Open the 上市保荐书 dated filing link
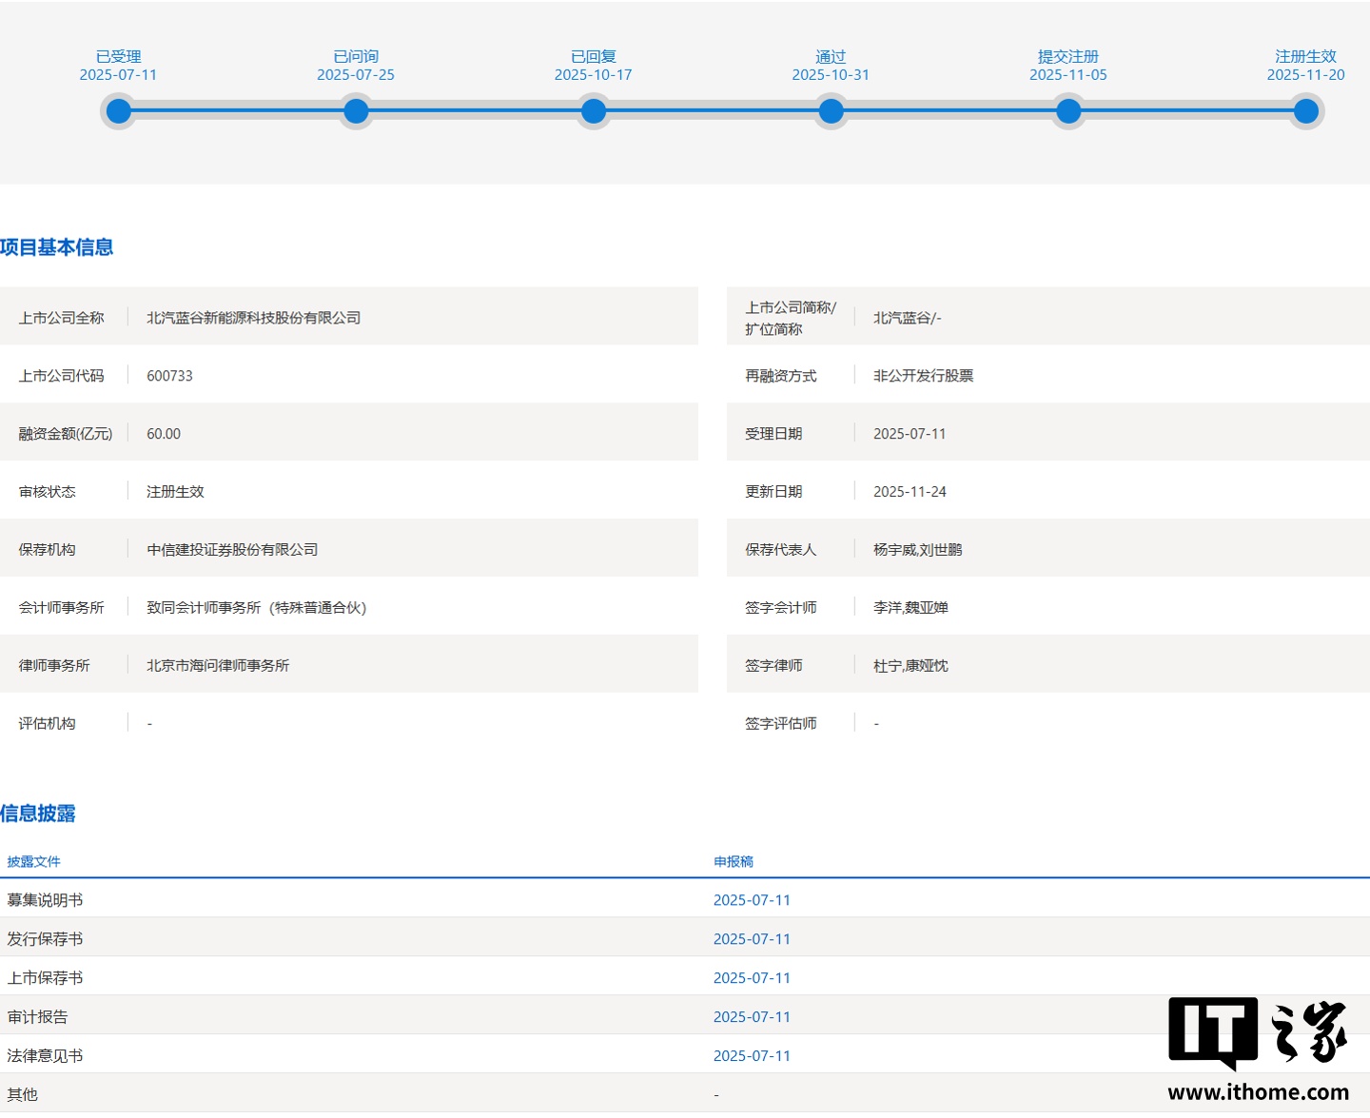1370x1118 pixels. 752,978
